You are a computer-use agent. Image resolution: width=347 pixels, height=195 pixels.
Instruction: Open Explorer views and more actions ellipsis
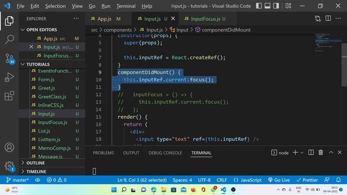click(x=76, y=18)
